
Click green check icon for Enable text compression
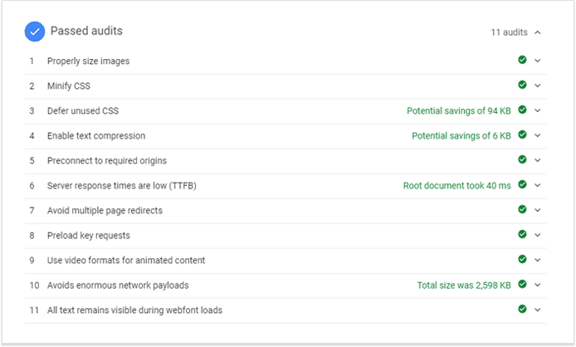[x=522, y=135]
